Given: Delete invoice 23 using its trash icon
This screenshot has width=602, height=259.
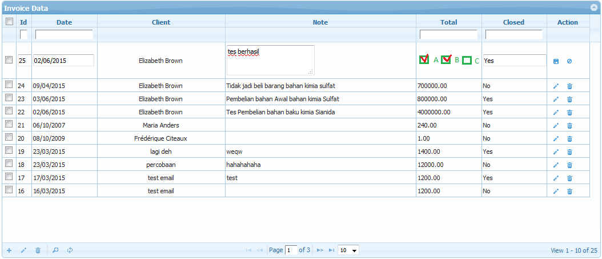Looking at the screenshot, I should [570, 99].
